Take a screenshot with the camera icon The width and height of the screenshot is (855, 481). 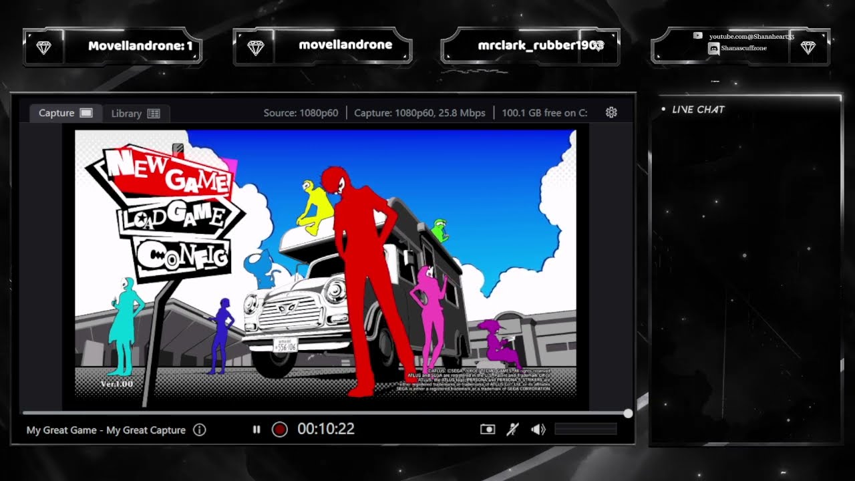point(488,429)
